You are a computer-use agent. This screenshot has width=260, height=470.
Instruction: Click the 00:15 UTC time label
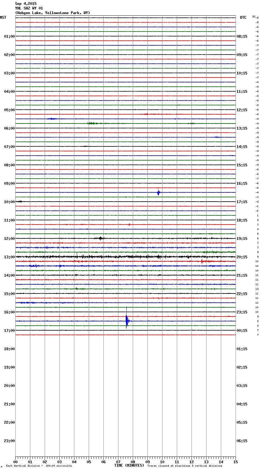(x=242, y=331)
